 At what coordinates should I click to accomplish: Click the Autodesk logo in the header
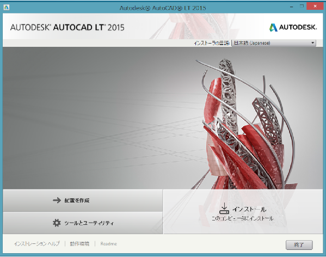point(293,27)
